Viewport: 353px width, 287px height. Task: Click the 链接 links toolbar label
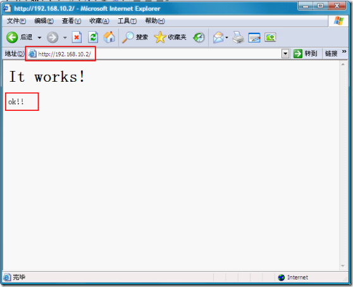pyautogui.click(x=331, y=54)
